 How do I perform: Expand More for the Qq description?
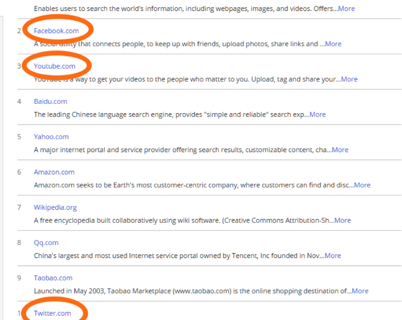(333, 256)
